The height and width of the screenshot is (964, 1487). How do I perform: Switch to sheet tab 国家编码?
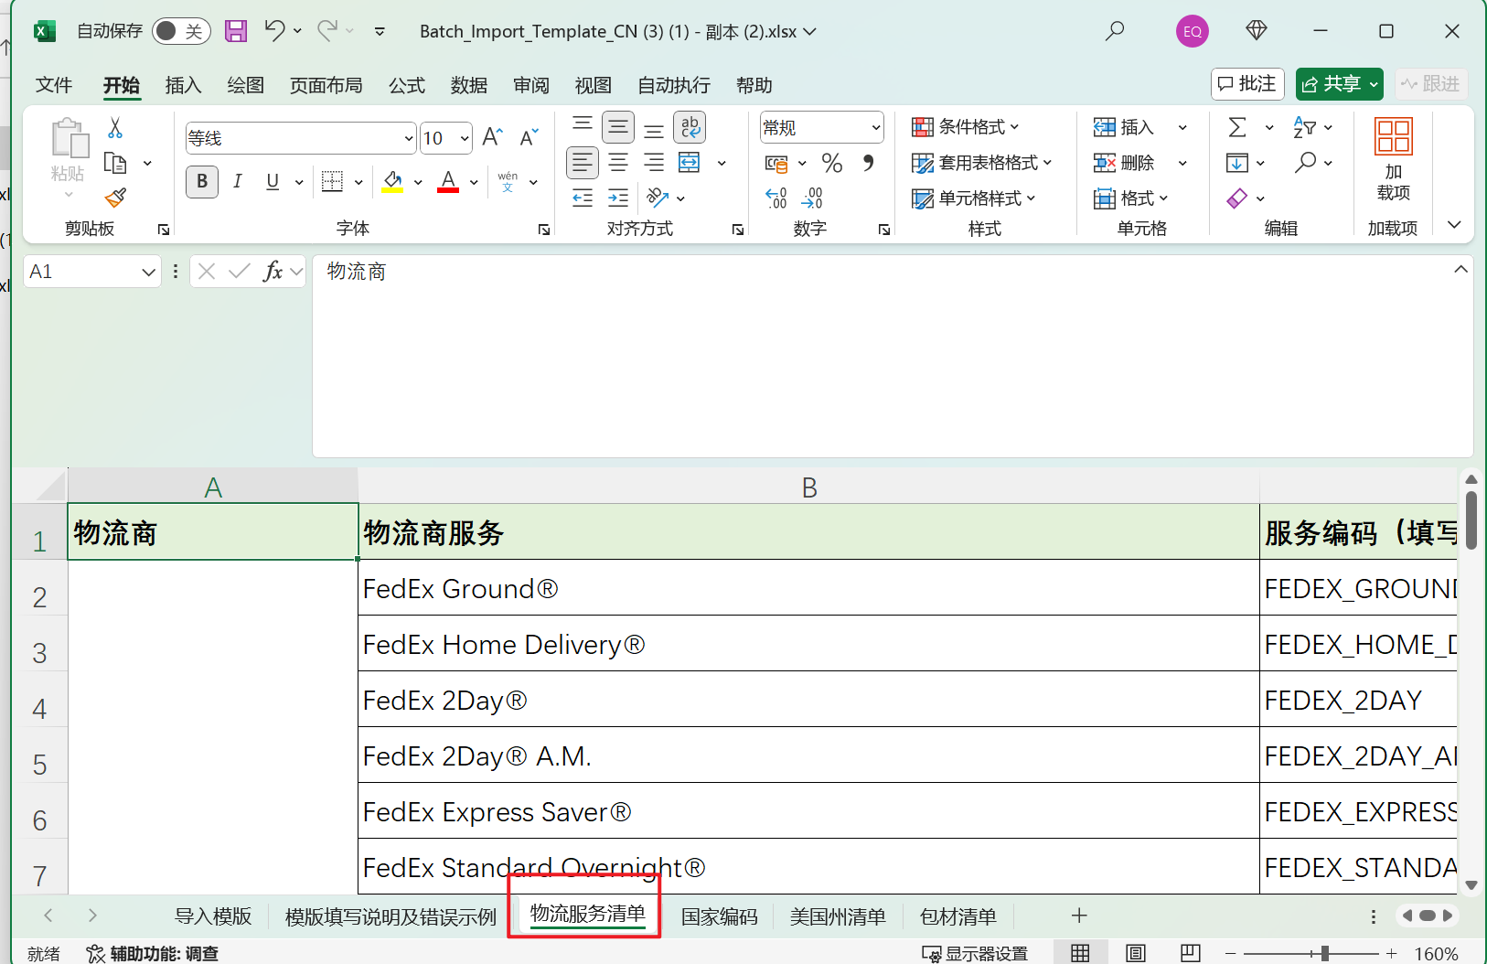720,916
